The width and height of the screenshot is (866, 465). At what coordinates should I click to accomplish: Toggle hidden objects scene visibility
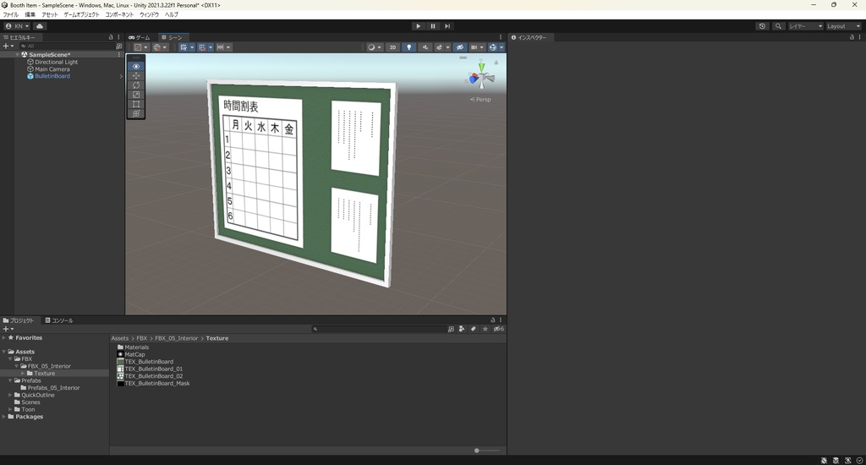(x=459, y=47)
